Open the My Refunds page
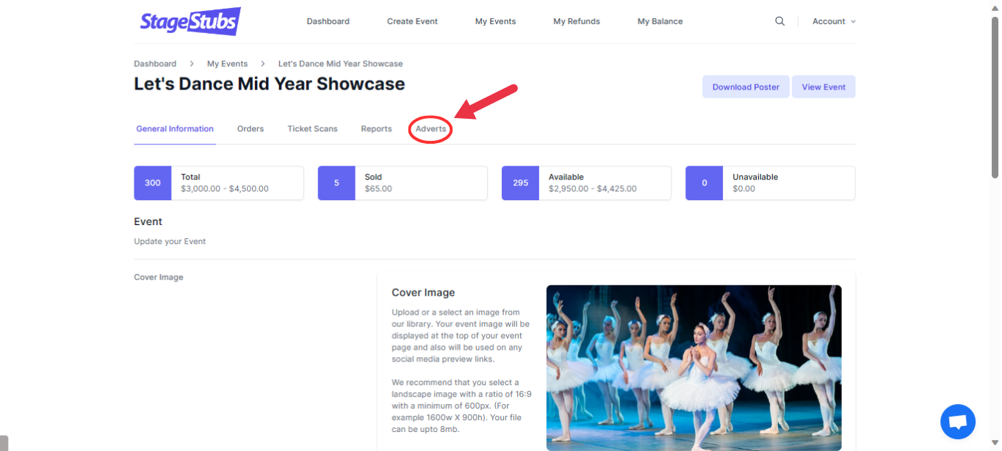1002x451 pixels. point(576,21)
